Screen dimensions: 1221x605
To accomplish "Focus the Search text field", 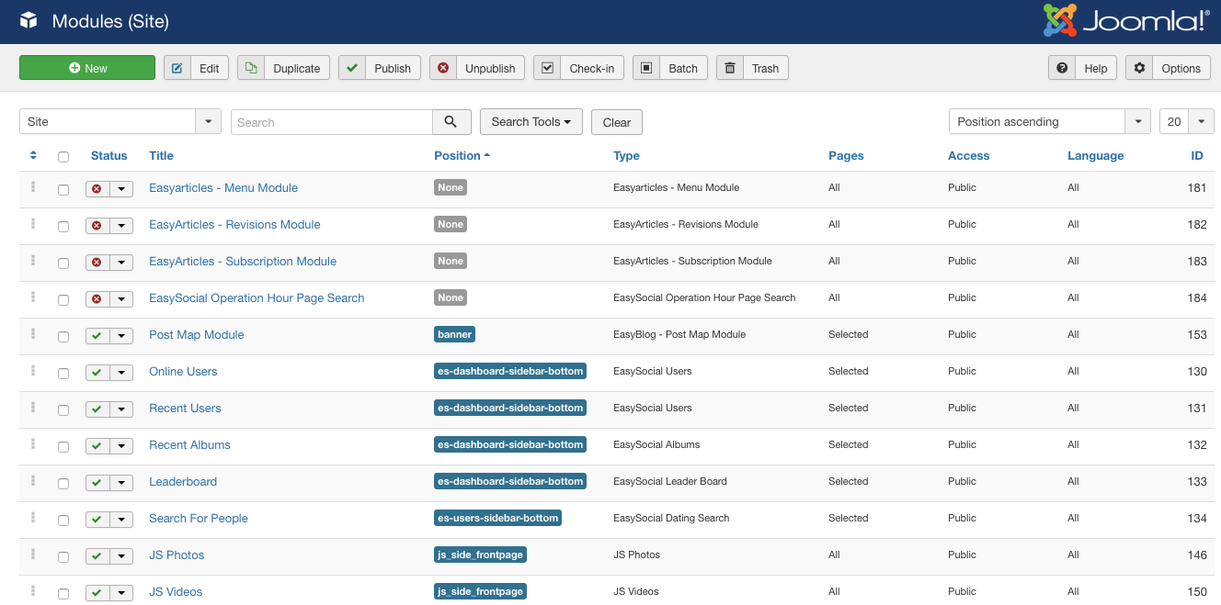I will coord(332,122).
